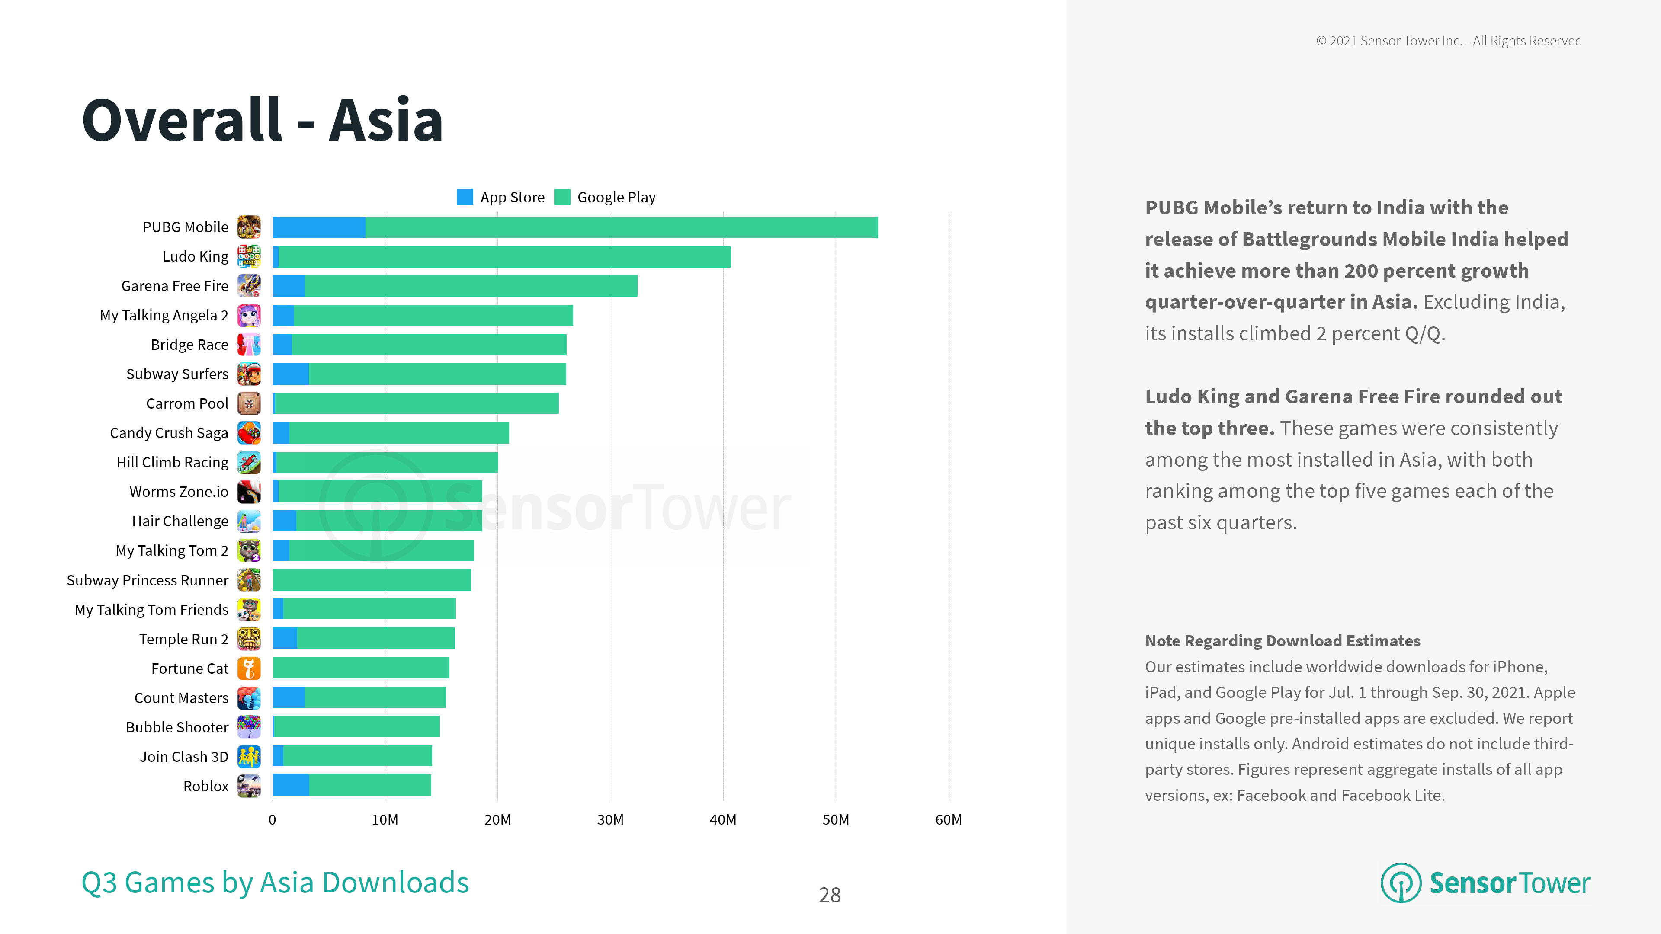Click the Ludo King green bar
This screenshot has width=1661, height=934.
pyautogui.click(x=504, y=256)
